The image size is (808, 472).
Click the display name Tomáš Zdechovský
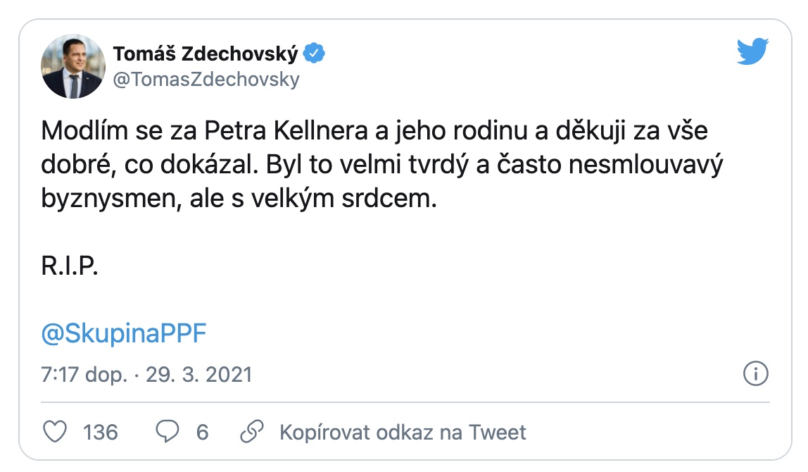206,54
